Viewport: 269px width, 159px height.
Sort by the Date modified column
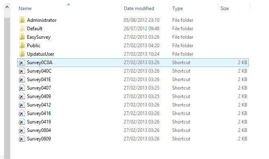pyautogui.click(x=139, y=8)
